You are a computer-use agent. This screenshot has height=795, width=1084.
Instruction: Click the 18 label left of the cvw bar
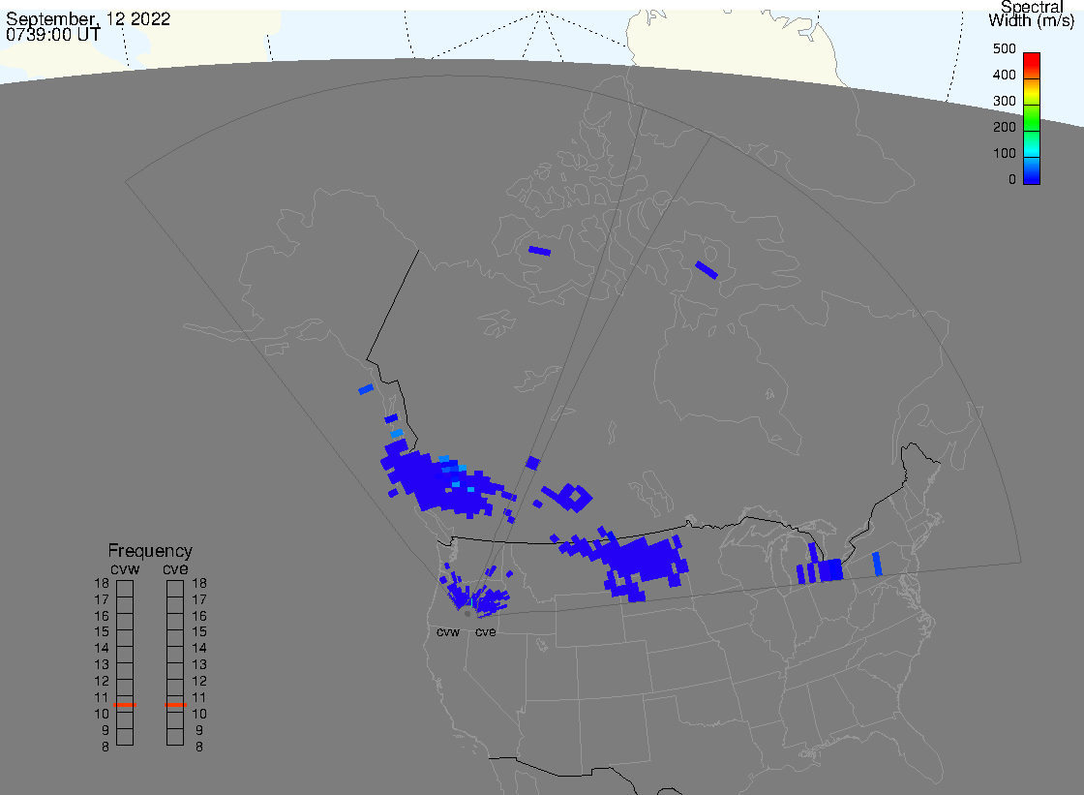102,583
